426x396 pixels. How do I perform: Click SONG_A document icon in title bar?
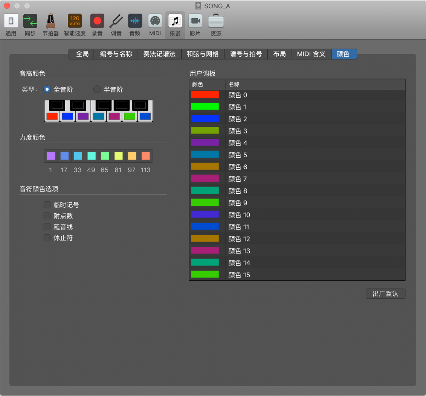[198, 6]
